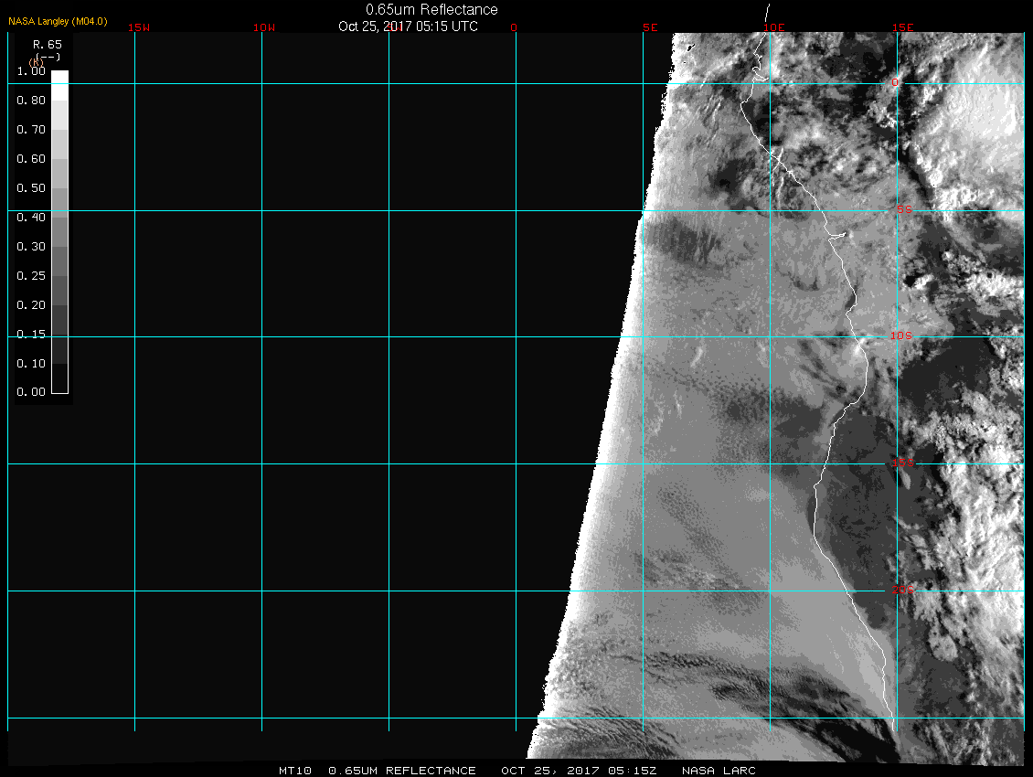Image resolution: width=1033 pixels, height=777 pixels.
Task: Click the '0.20' colorbar value
Action: (31, 305)
